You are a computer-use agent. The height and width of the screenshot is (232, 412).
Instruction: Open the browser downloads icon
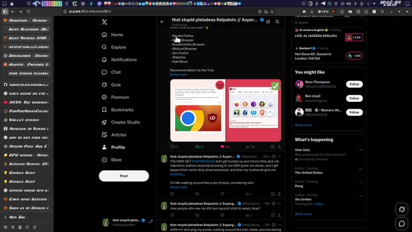click(311, 12)
